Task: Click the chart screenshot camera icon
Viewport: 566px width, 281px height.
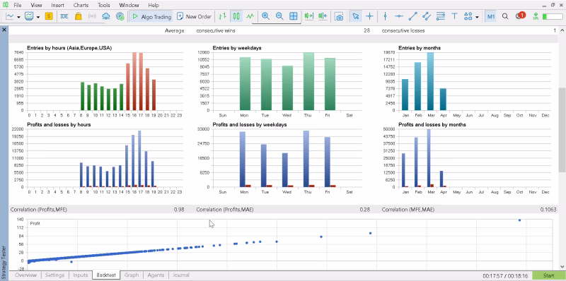Action: click(x=339, y=16)
